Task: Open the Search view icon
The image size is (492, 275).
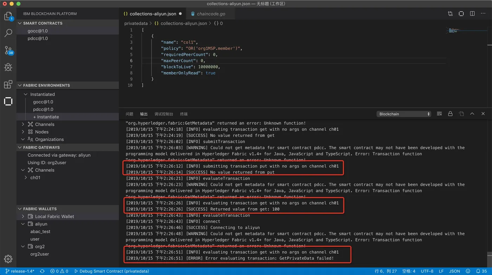Action: click(x=8, y=33)
